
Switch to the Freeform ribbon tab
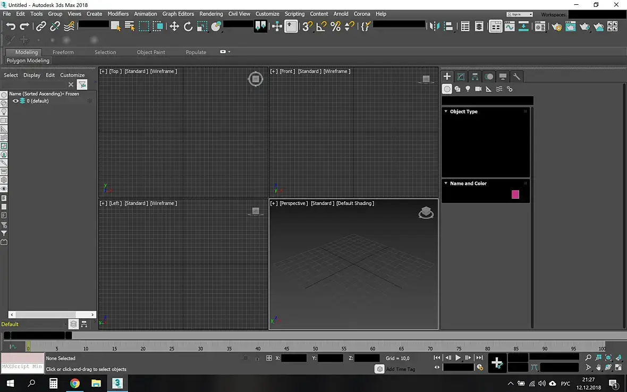pos(63,52)
